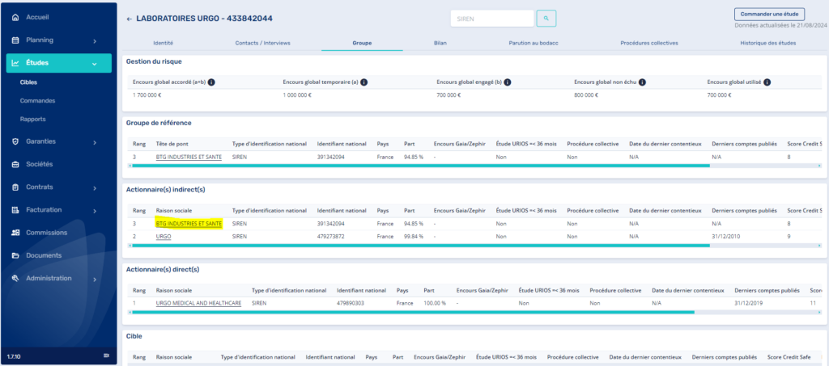Open the Identité tab
Viewport: 829px width, 366px height.
[163, 43]
